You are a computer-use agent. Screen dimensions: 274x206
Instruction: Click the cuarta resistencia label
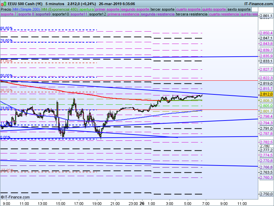(224, 14)
